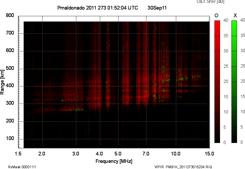Click the VIPIR PM91K RIQ filename label
The image size is (245, 169).
pos(183,167)
